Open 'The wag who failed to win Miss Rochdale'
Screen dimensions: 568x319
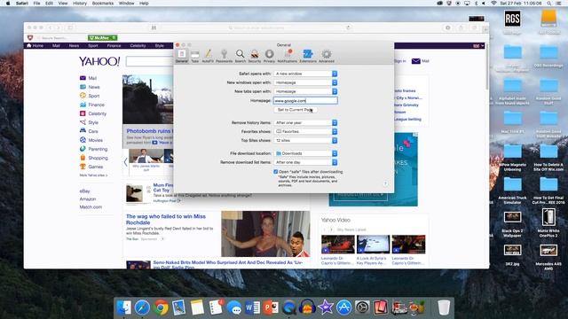pos(166,219)
